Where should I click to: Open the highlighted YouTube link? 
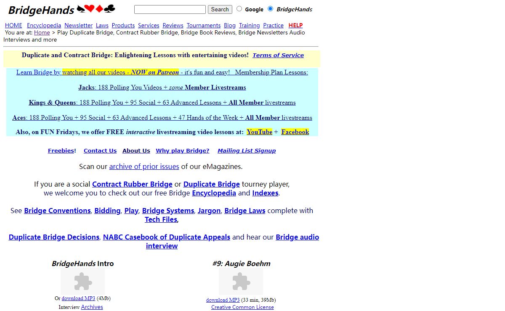(x=259, y=132)
